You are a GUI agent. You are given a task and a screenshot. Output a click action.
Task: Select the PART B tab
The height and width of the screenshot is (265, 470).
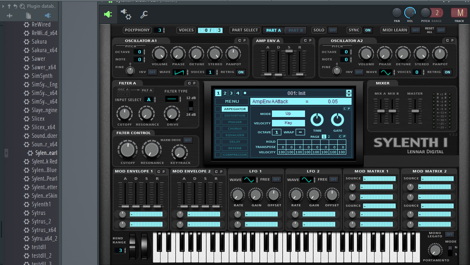[295, 30]
